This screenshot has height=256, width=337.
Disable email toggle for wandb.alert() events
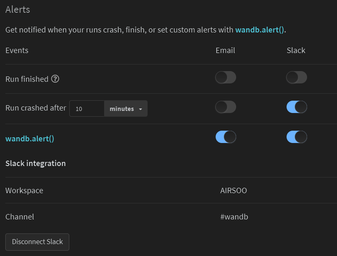(x=225, y=137)
